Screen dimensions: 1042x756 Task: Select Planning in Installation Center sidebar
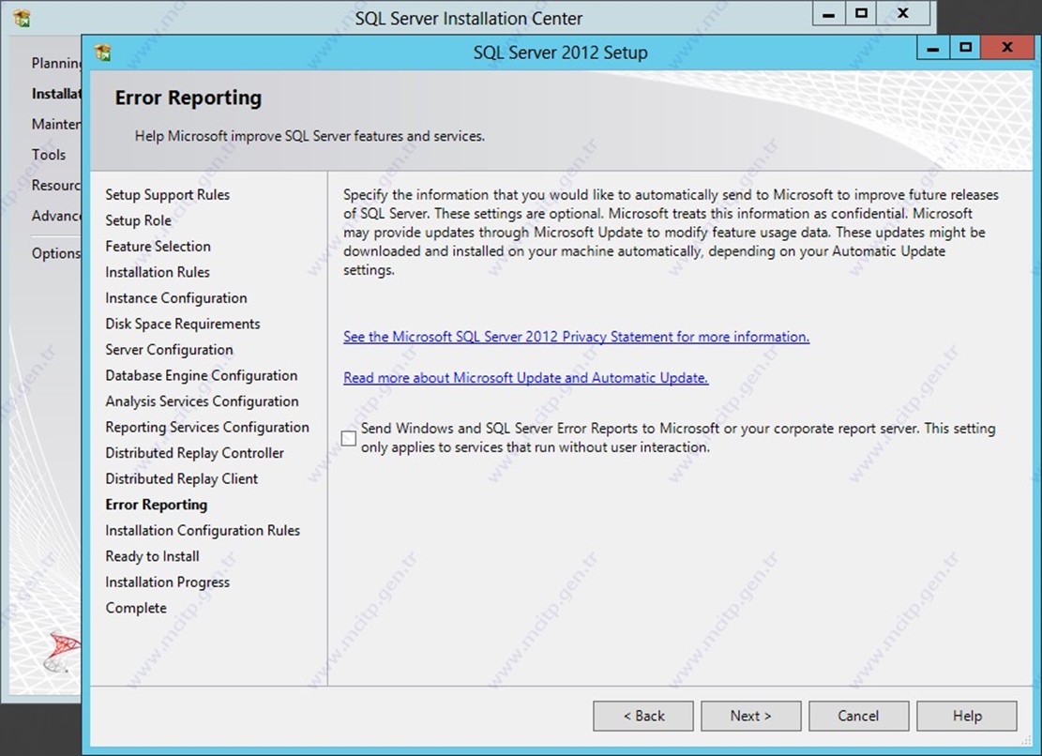[x=56, y=63]
